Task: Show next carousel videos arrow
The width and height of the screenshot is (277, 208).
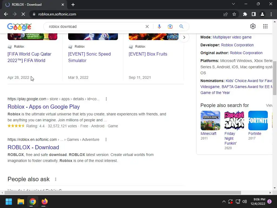Action: 184,37
